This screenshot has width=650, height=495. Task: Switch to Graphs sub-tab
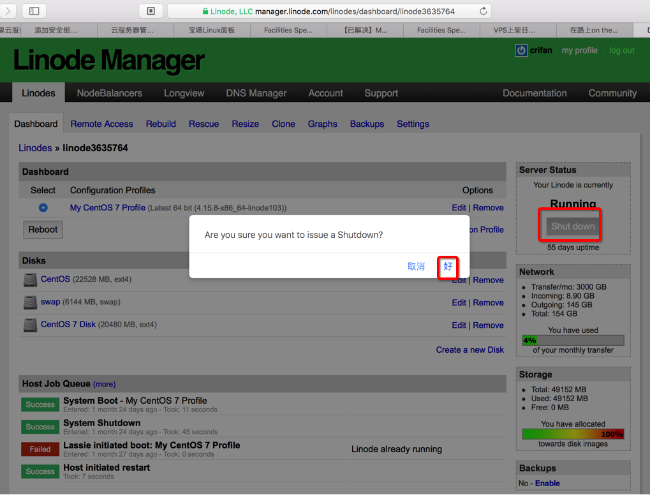tap(322, 124)
